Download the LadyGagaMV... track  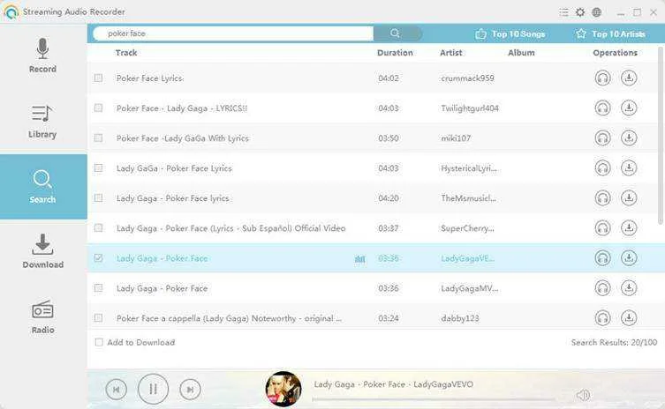pos(629,288)
